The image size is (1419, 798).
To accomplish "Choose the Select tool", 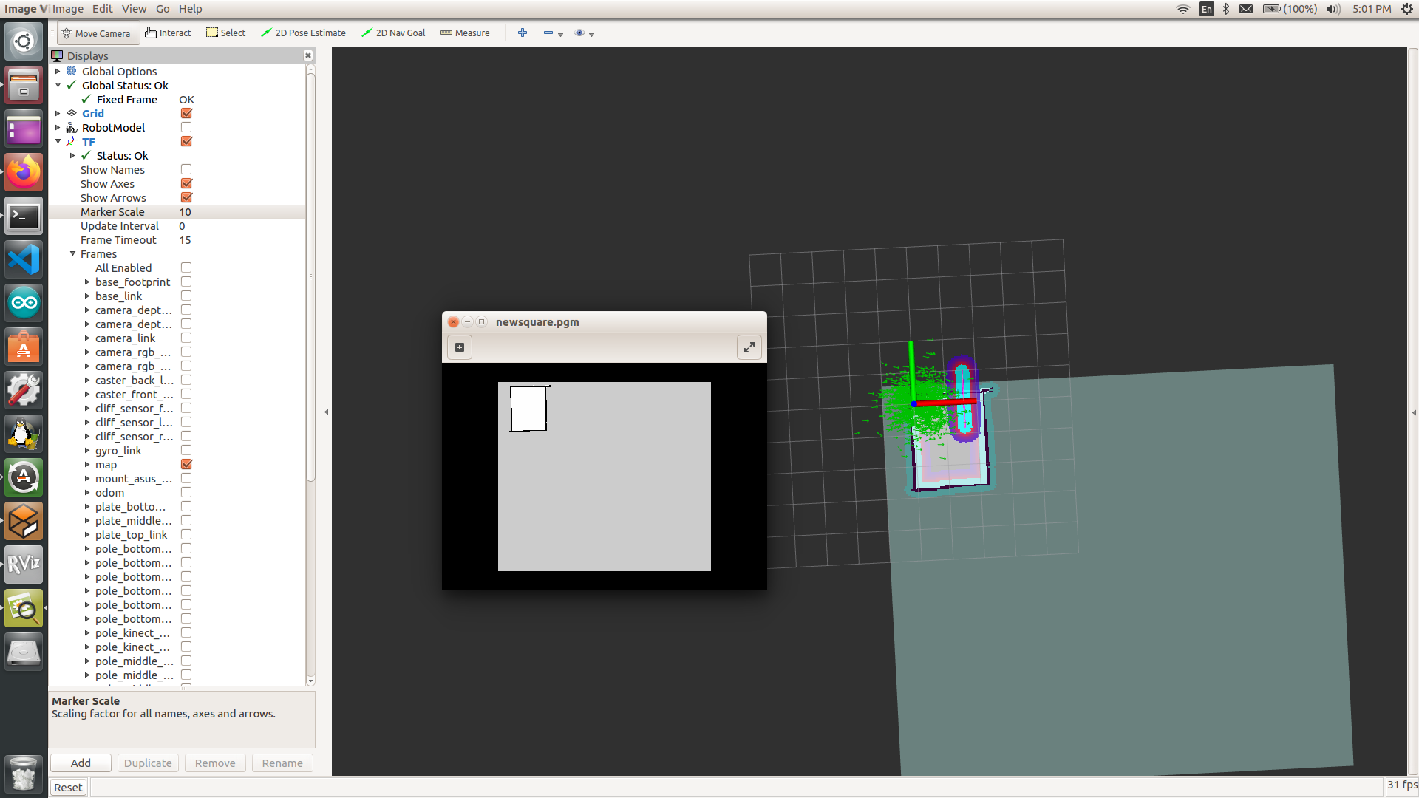I will 225,33.
